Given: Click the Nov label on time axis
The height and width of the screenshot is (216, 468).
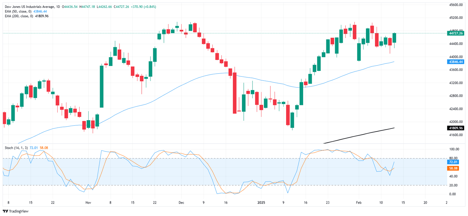Looking at the screenshot, I should pos(88,202).
